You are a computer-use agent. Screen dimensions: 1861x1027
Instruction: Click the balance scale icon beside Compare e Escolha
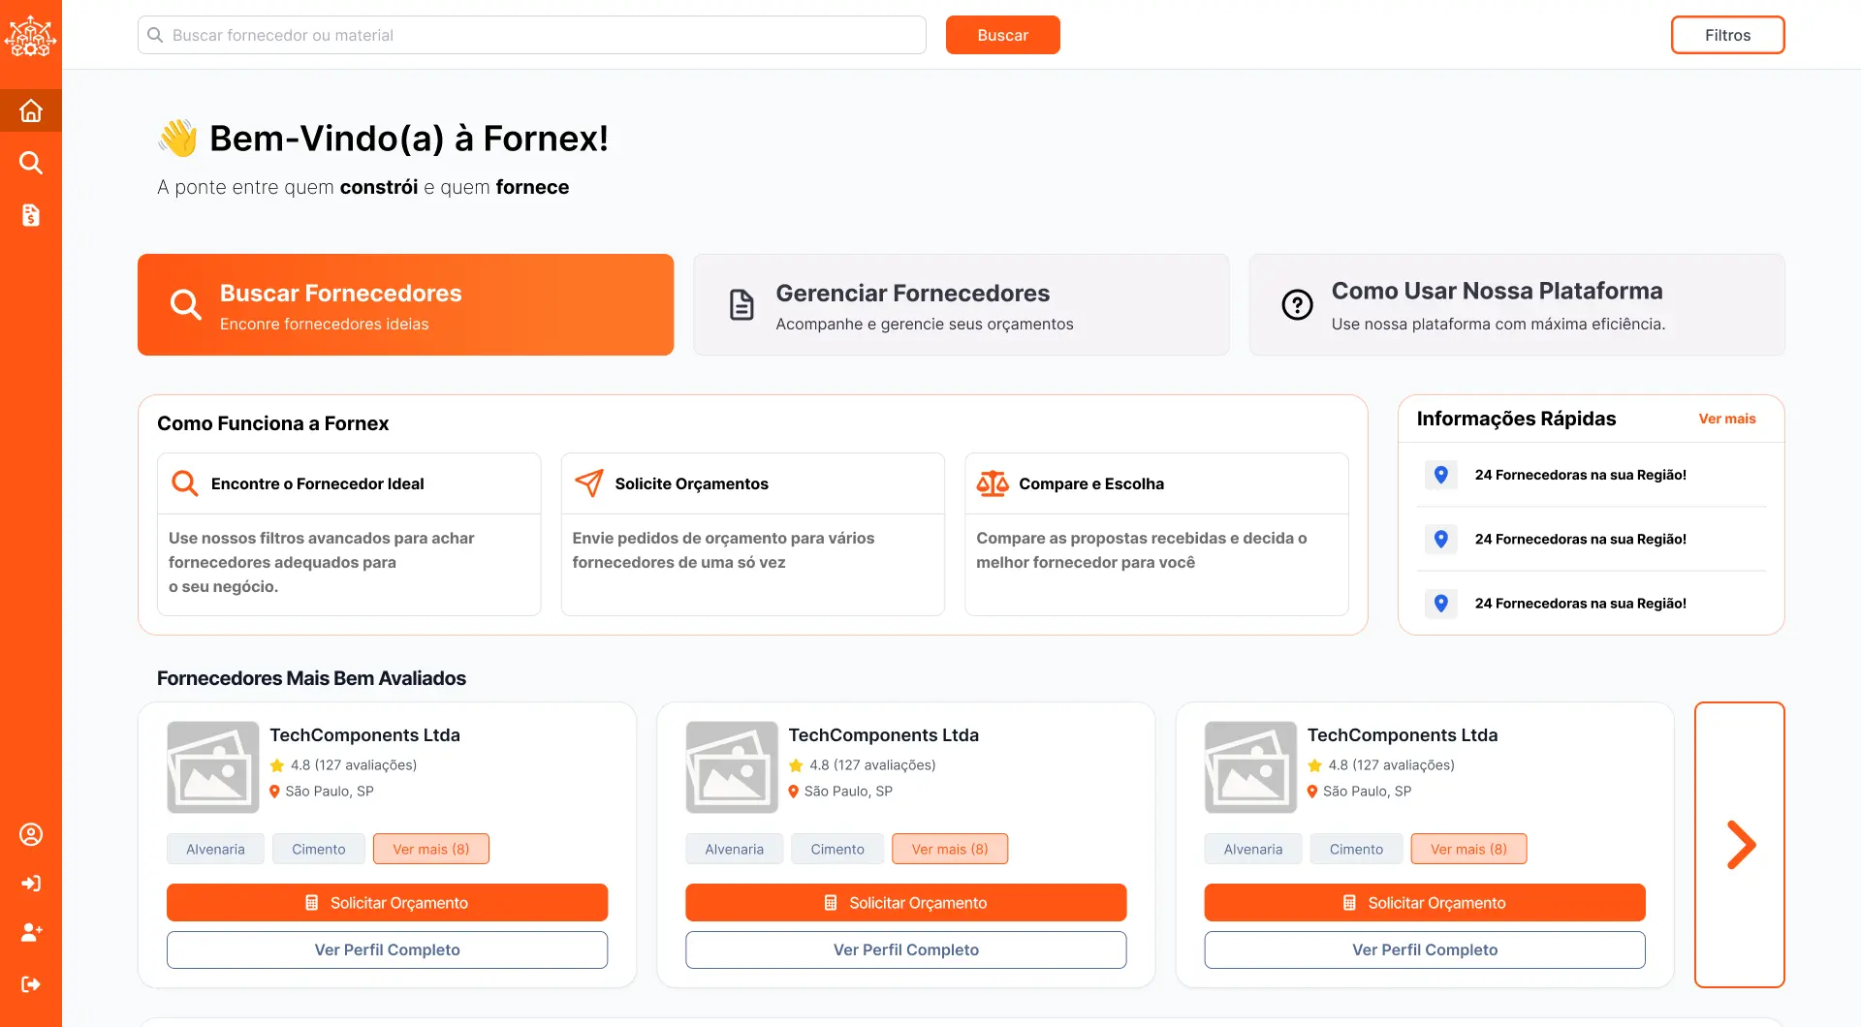pos(993,483)
